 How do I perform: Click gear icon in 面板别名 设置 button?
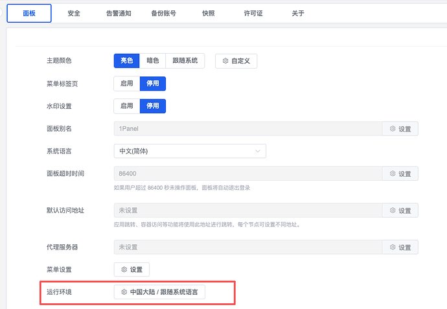(x=393, y=129)
